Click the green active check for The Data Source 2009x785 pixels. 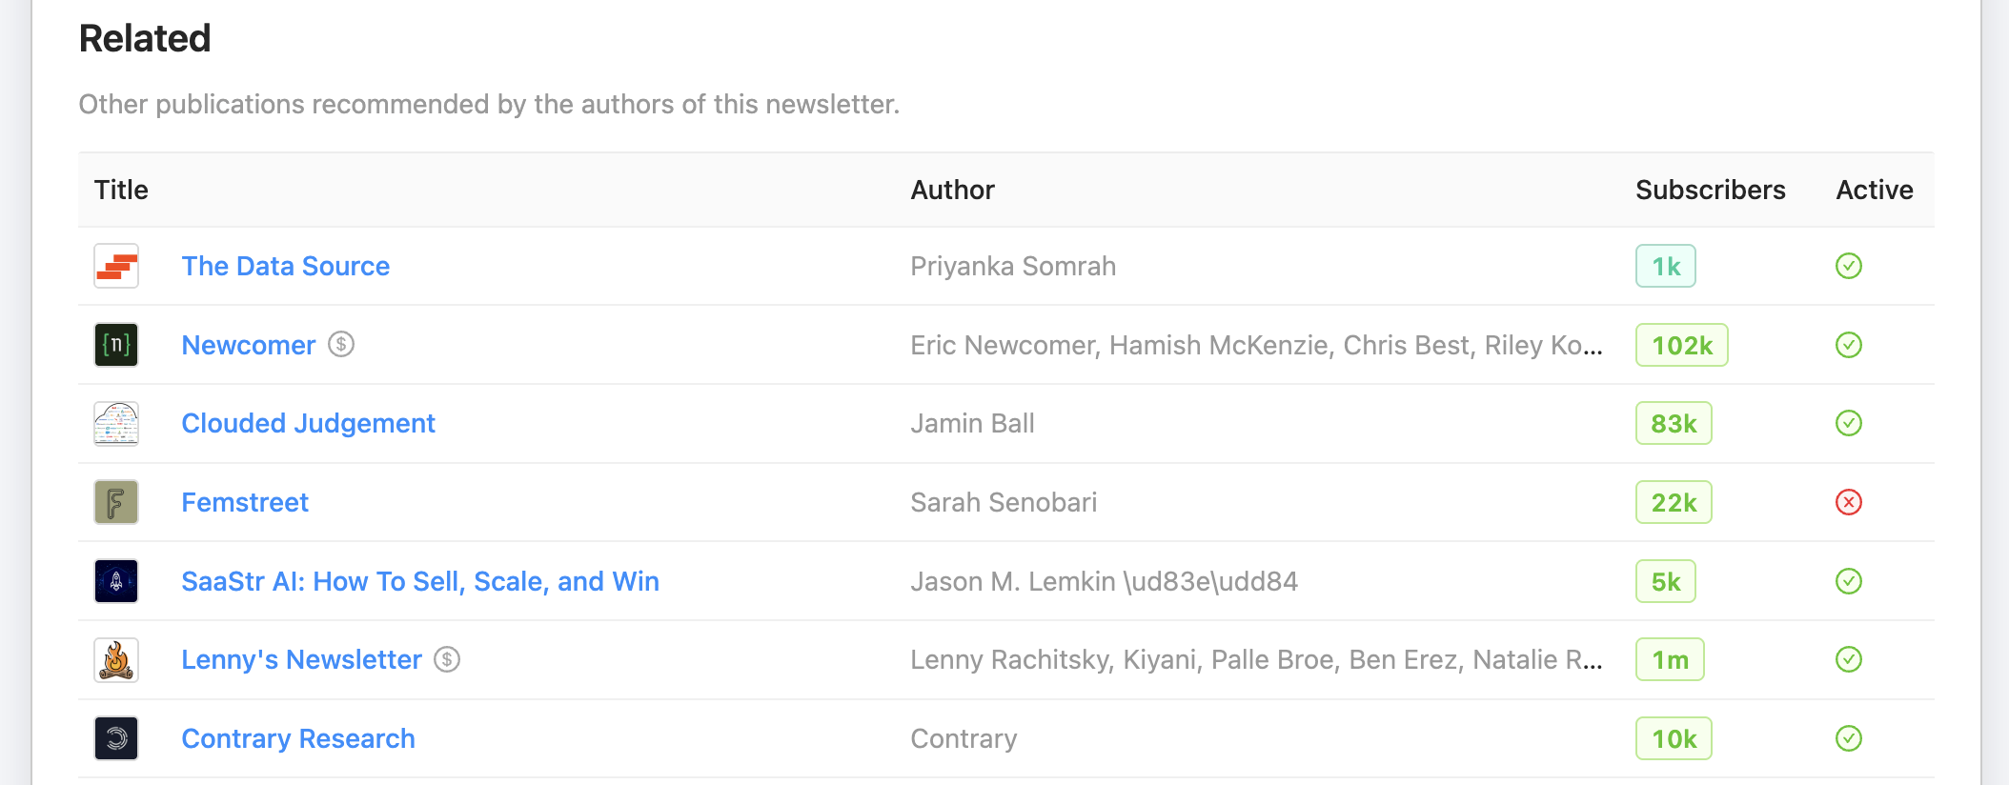click(1849, 267)
